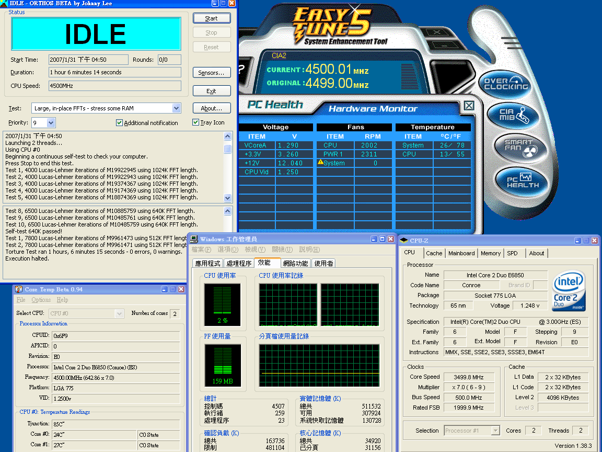Click the upper log scrollbar thumb
Screen dimensions: 602x452
pos(228,149)
